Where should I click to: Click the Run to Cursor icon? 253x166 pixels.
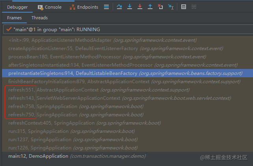(x=171, y=7)
